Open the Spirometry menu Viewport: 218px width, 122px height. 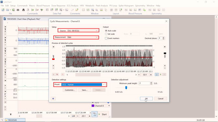pyautogui.click(x=140, y=6)
